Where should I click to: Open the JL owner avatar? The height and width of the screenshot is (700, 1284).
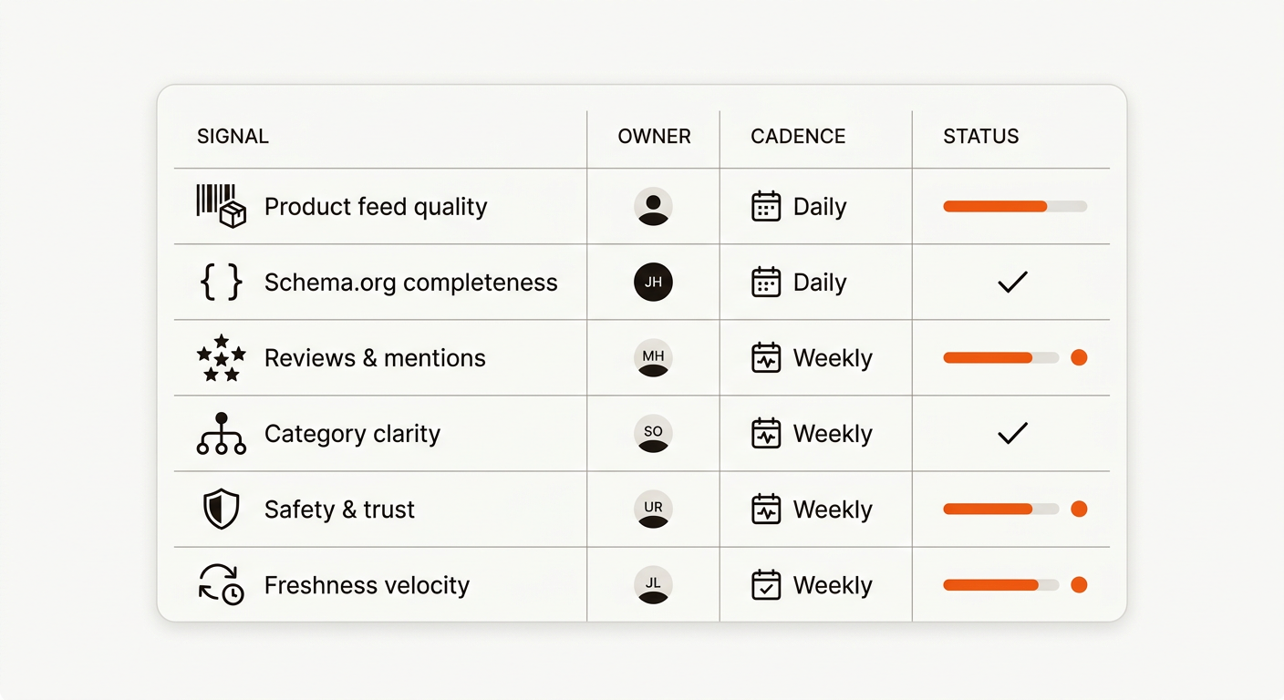coord(653,585)
